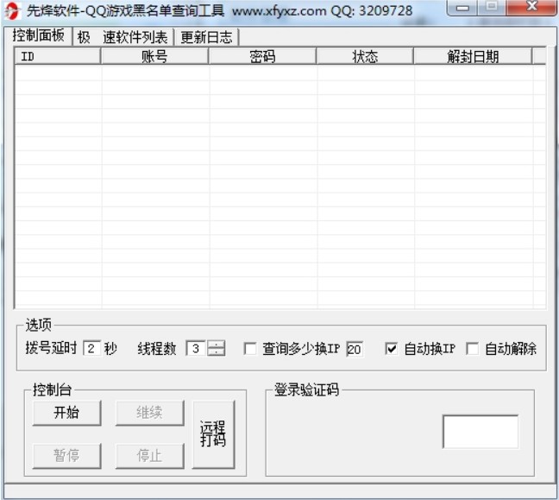Click the greyed 停止 button

coord(150,456)
